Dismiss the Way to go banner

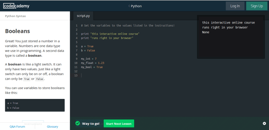coord(264,123)
